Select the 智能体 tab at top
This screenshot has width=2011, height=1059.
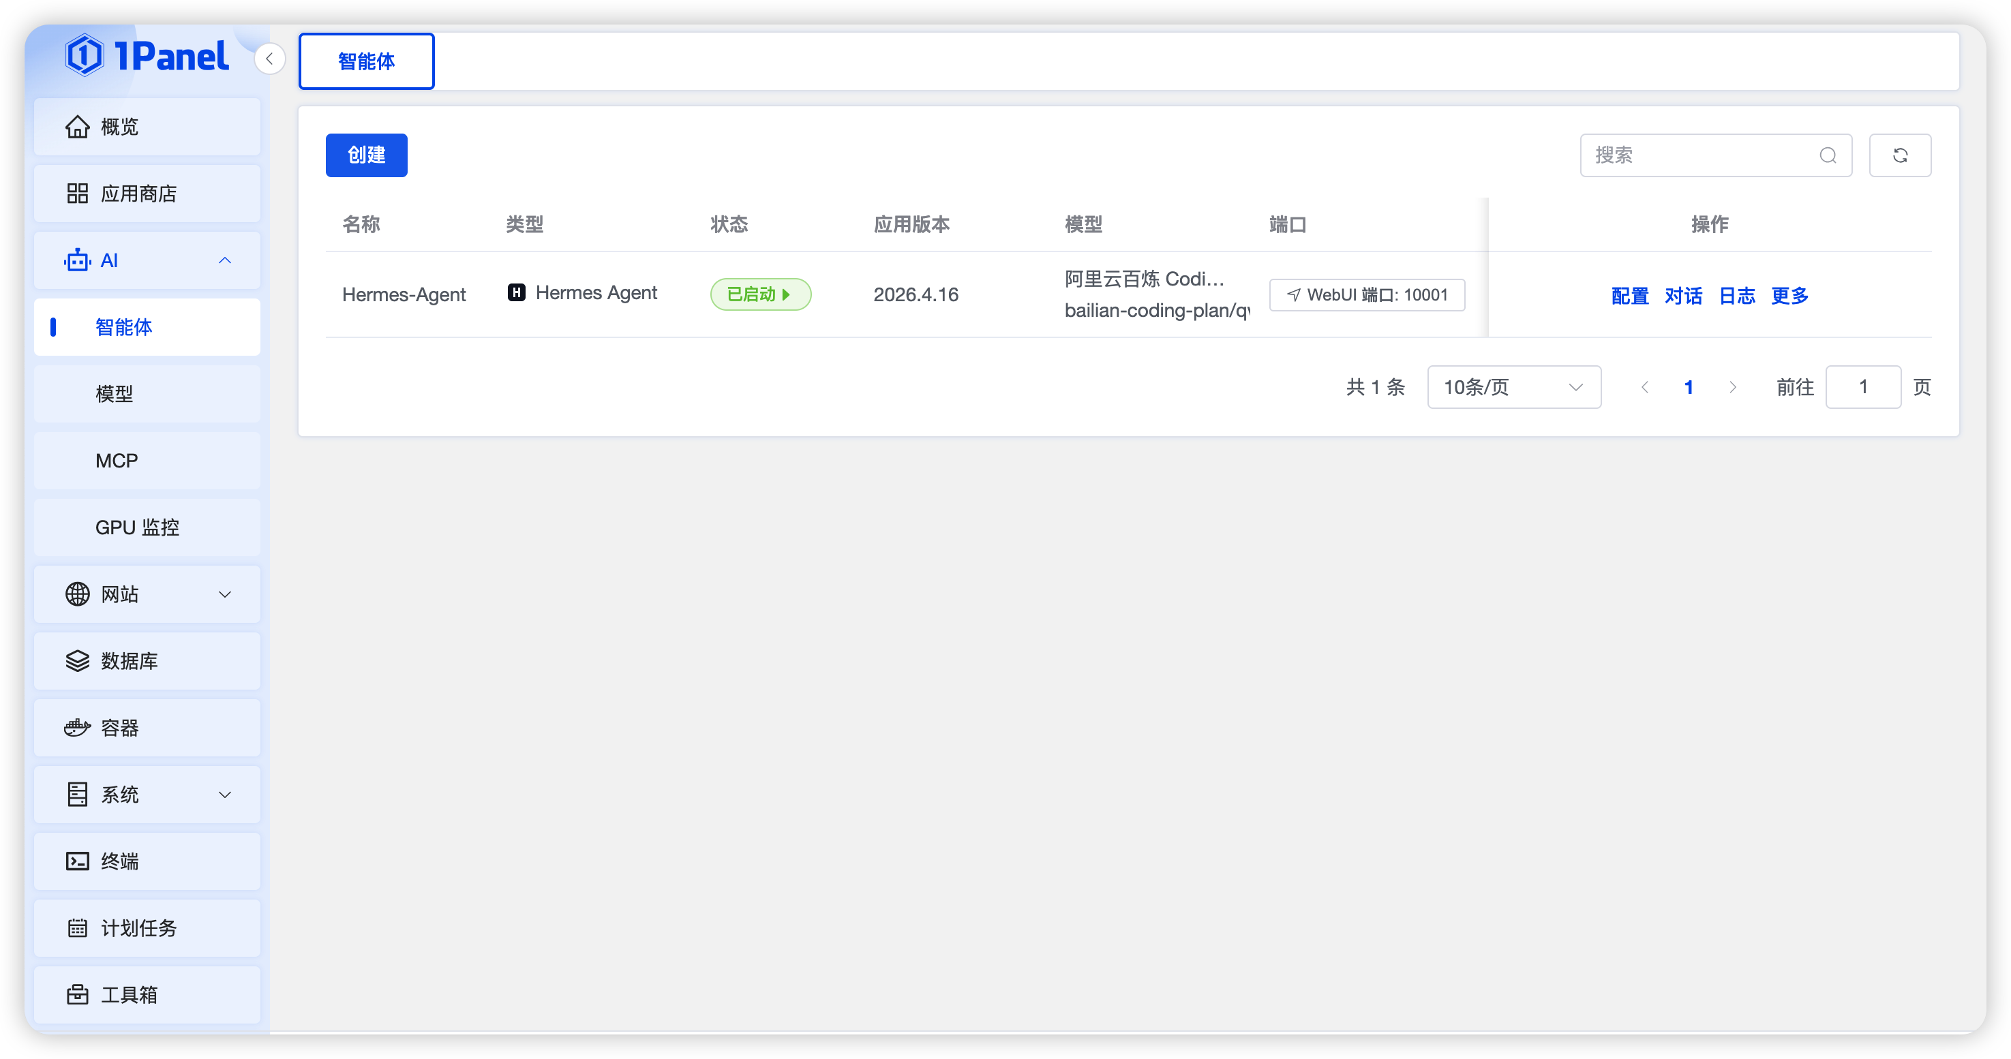(366, 61)
